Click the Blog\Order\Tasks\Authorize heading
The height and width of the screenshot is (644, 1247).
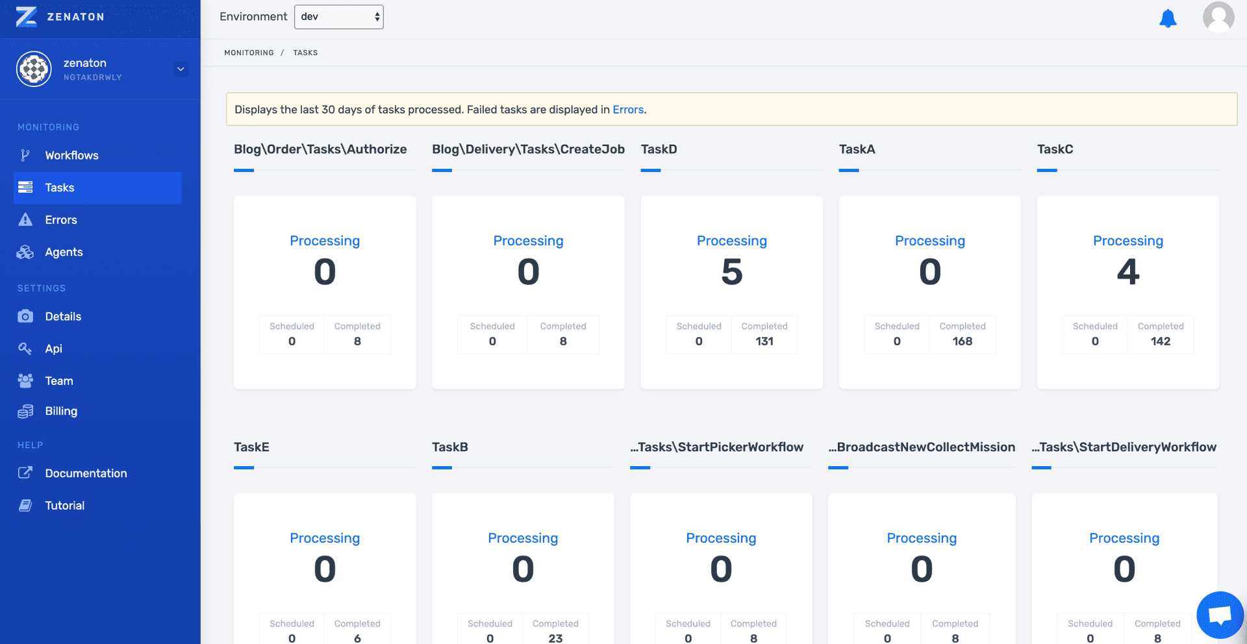click(x=320, y=149)
